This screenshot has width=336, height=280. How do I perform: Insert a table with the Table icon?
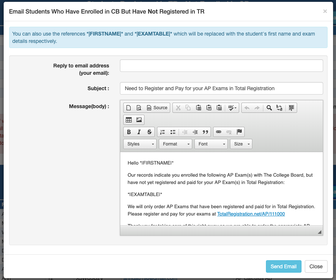click(129, 120)
